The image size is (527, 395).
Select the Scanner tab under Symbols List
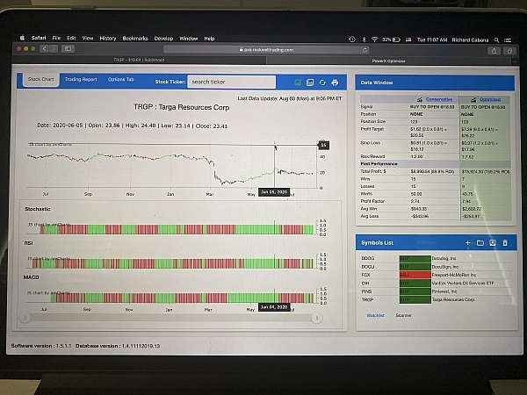[403, 314]
